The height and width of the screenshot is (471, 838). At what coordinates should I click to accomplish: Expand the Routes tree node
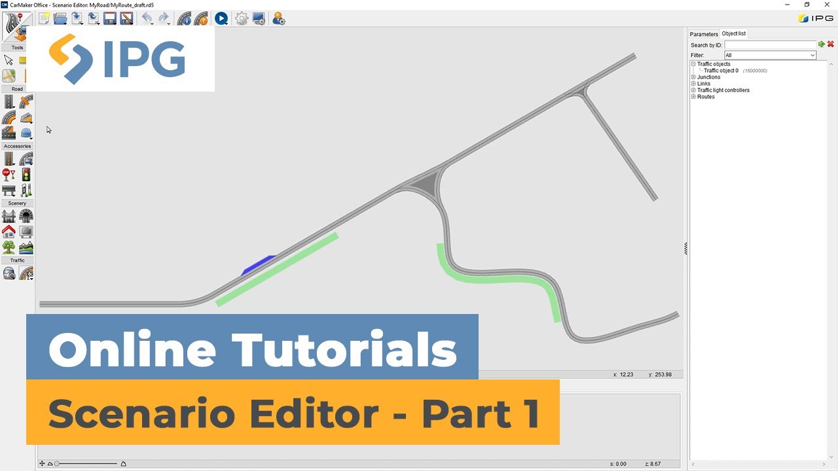(x=693, y=97)
